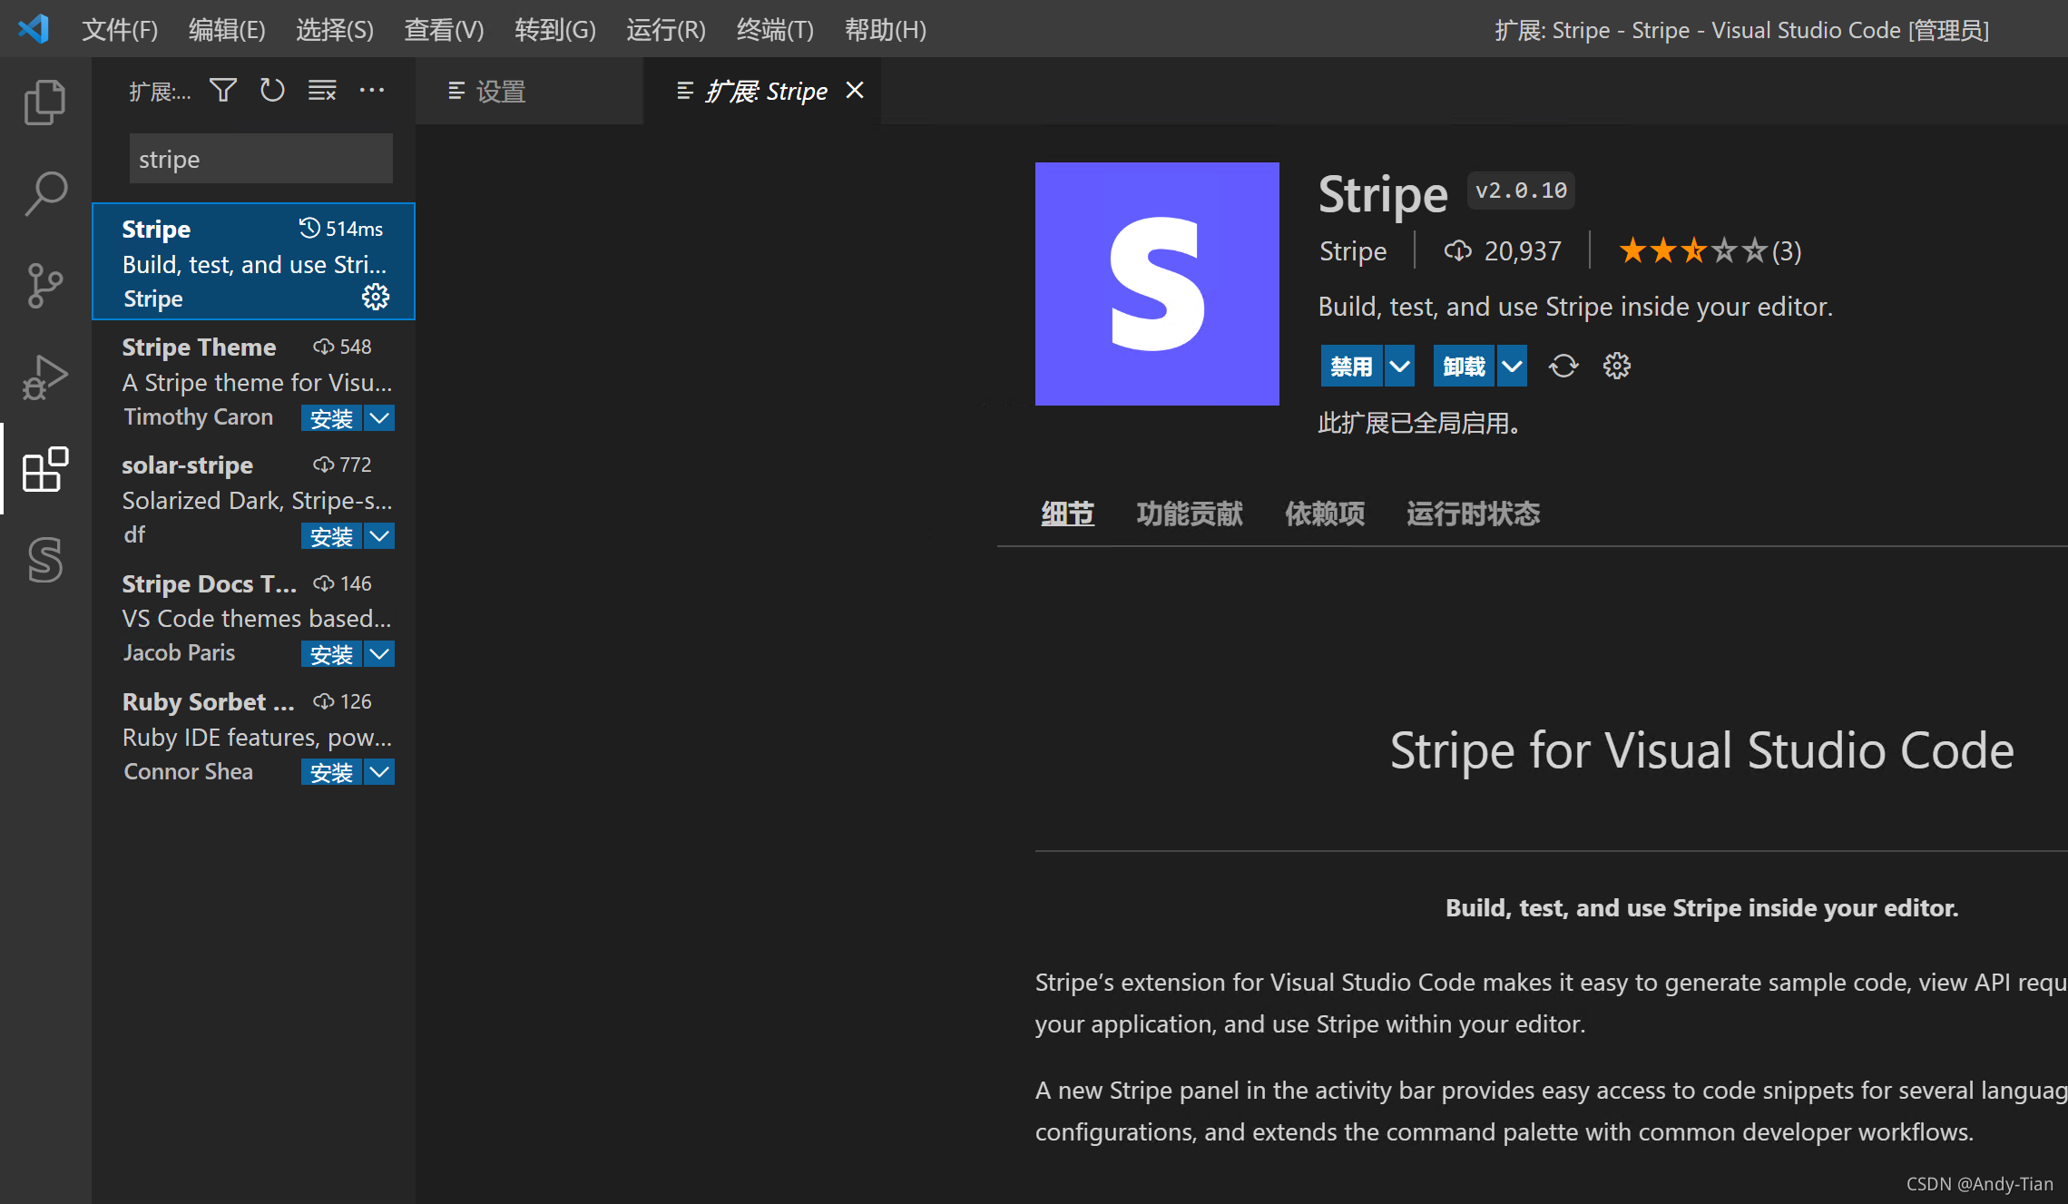
Task: Switch to the 细节 details tab
Action: coord(1067,514)
